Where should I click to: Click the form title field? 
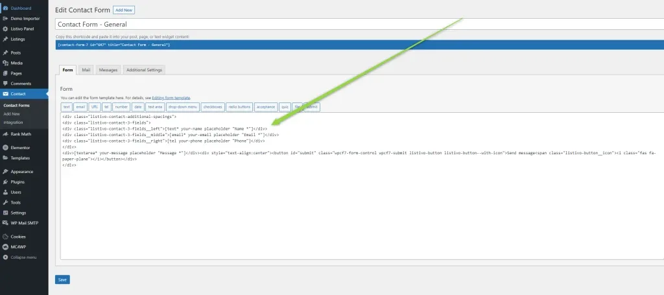[x=359, y=24]
